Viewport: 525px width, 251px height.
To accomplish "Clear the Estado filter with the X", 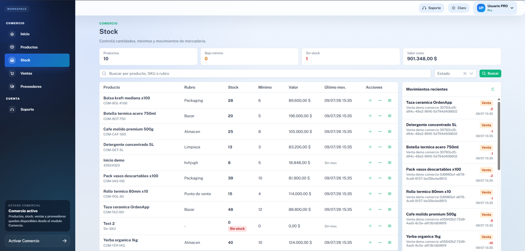I will (465, 73).
